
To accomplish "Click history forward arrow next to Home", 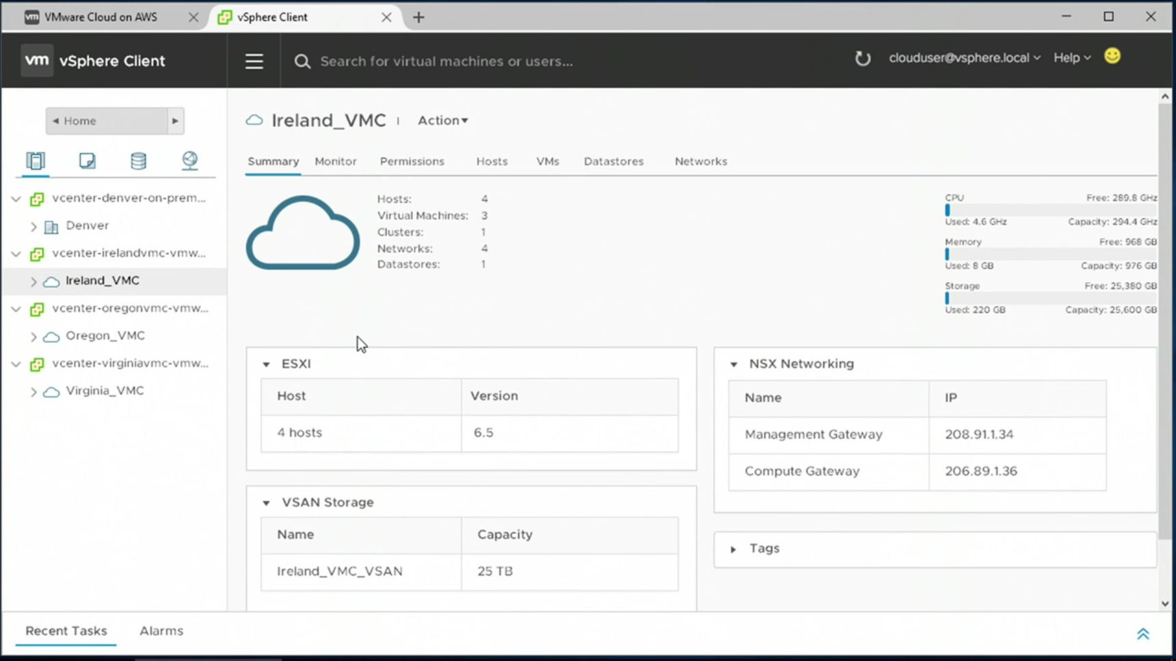I will click(x=175, y=121).
